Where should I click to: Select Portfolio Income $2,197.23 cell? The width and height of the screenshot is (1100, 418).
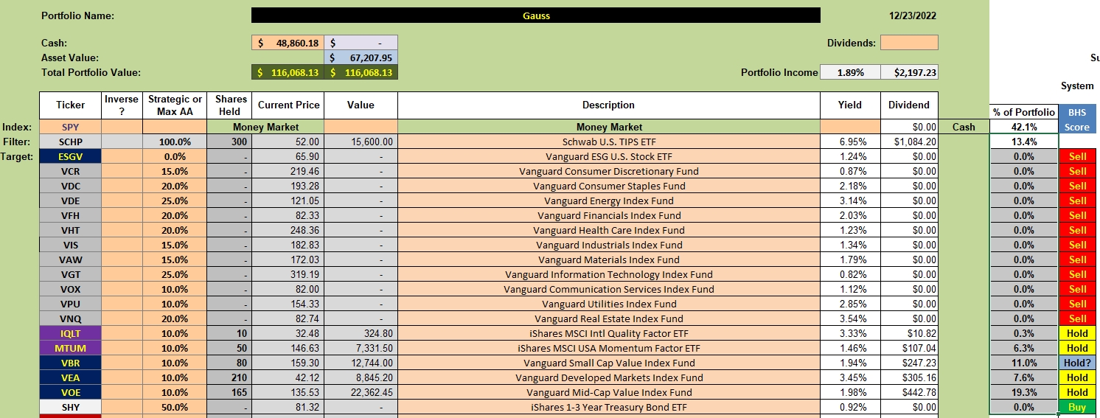(909, 72)
